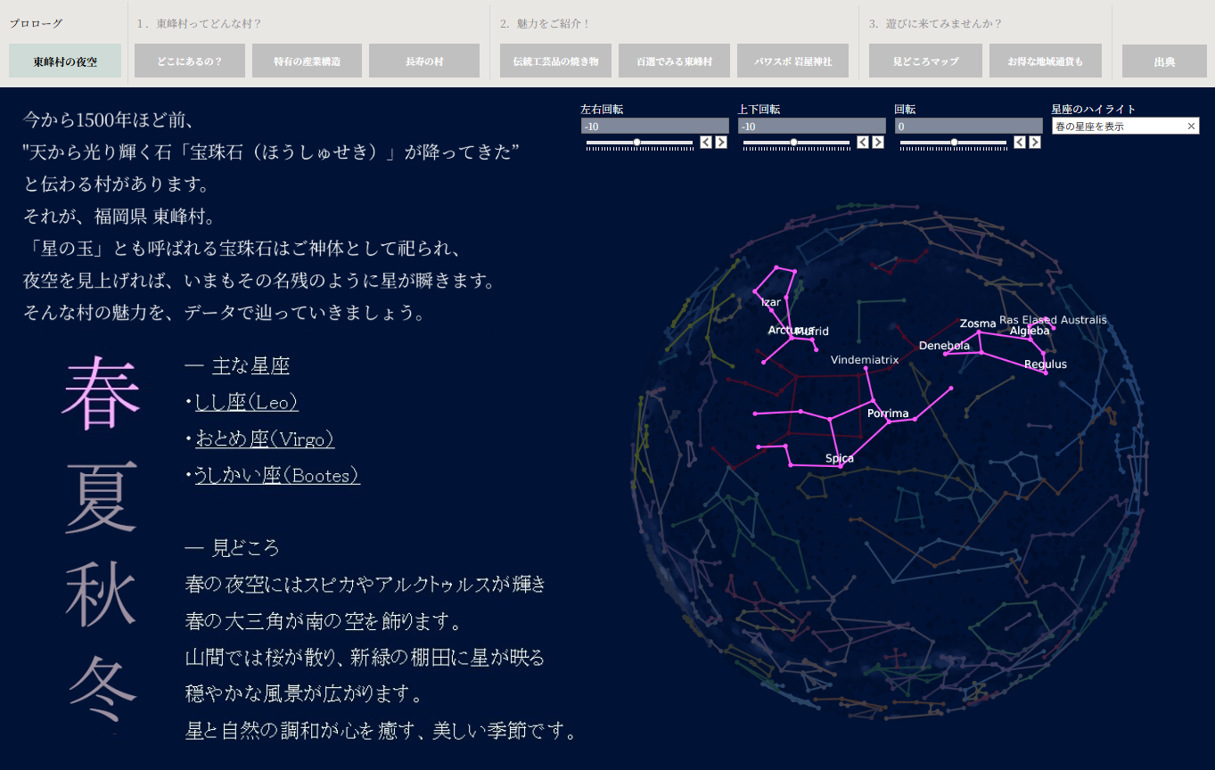Clear the 星座のハイライト selection with X
Image resolution: width=1215 pixels, height=770 pixels.
[x=1191, y=127]
